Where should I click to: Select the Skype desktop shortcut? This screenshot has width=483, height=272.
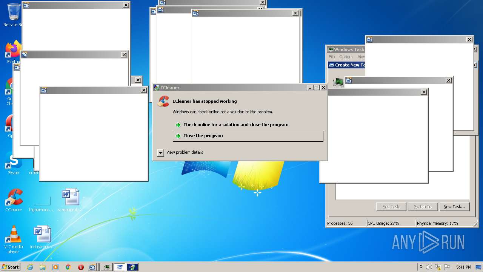click(13, 164)
